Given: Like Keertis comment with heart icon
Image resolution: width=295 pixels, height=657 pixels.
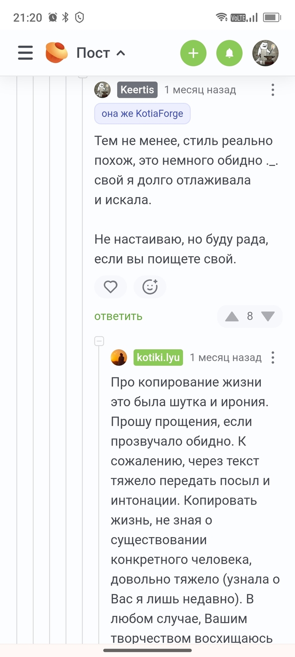Looking at the screenshot, I should click(110, 287).
